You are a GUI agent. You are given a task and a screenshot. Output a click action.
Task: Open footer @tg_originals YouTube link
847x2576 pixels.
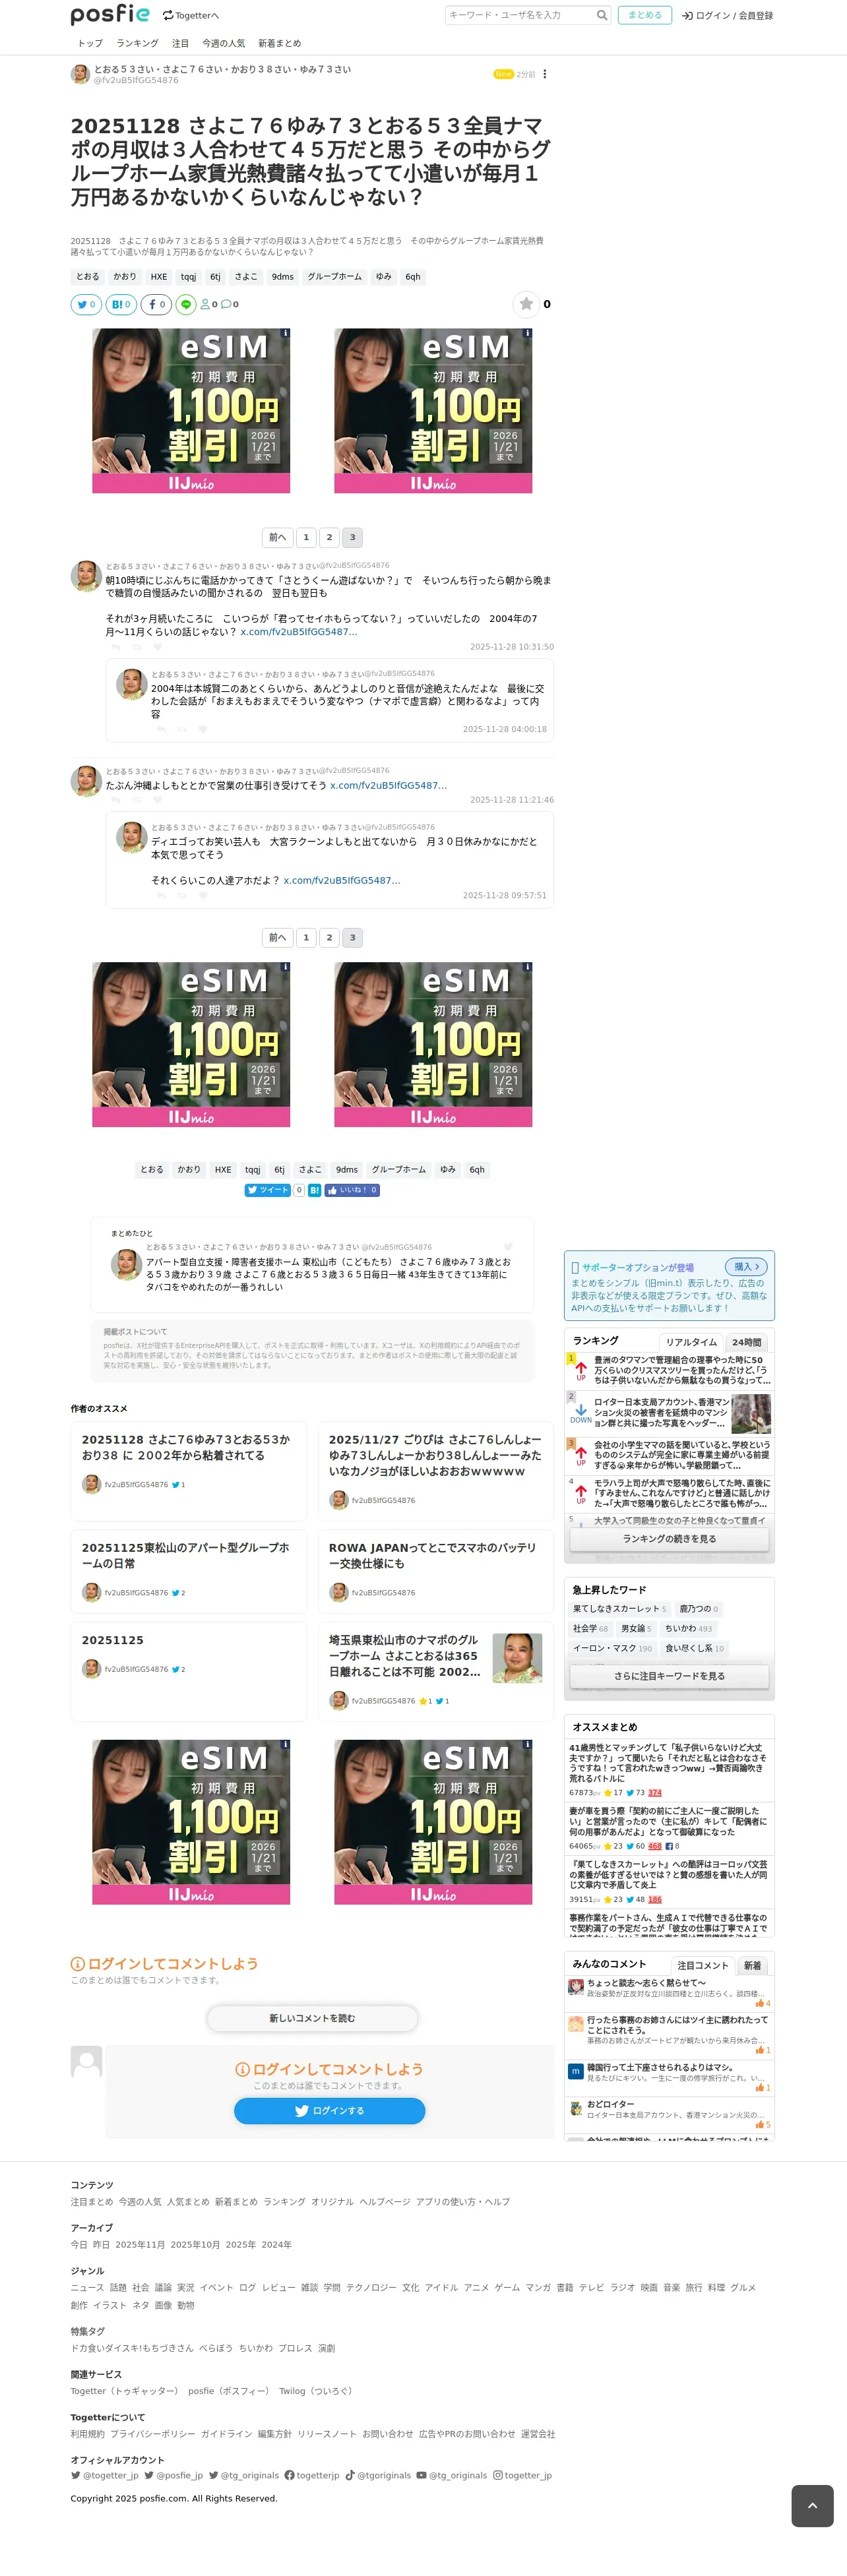coord(452,2475)
